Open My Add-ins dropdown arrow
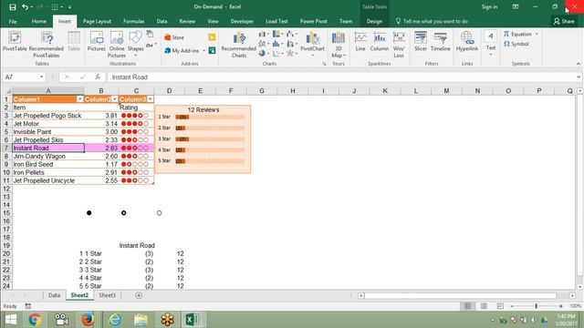The image size is (584, 328). click(x=204, y=51)
